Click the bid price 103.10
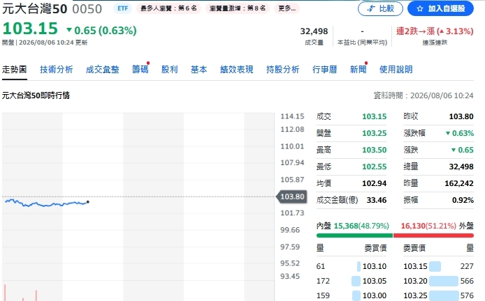 tap(375, 266)
